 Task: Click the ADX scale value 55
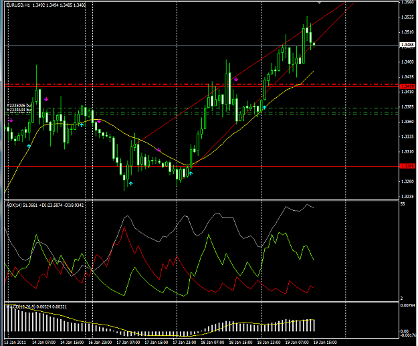pyautogui.click(x=403, y=204)
